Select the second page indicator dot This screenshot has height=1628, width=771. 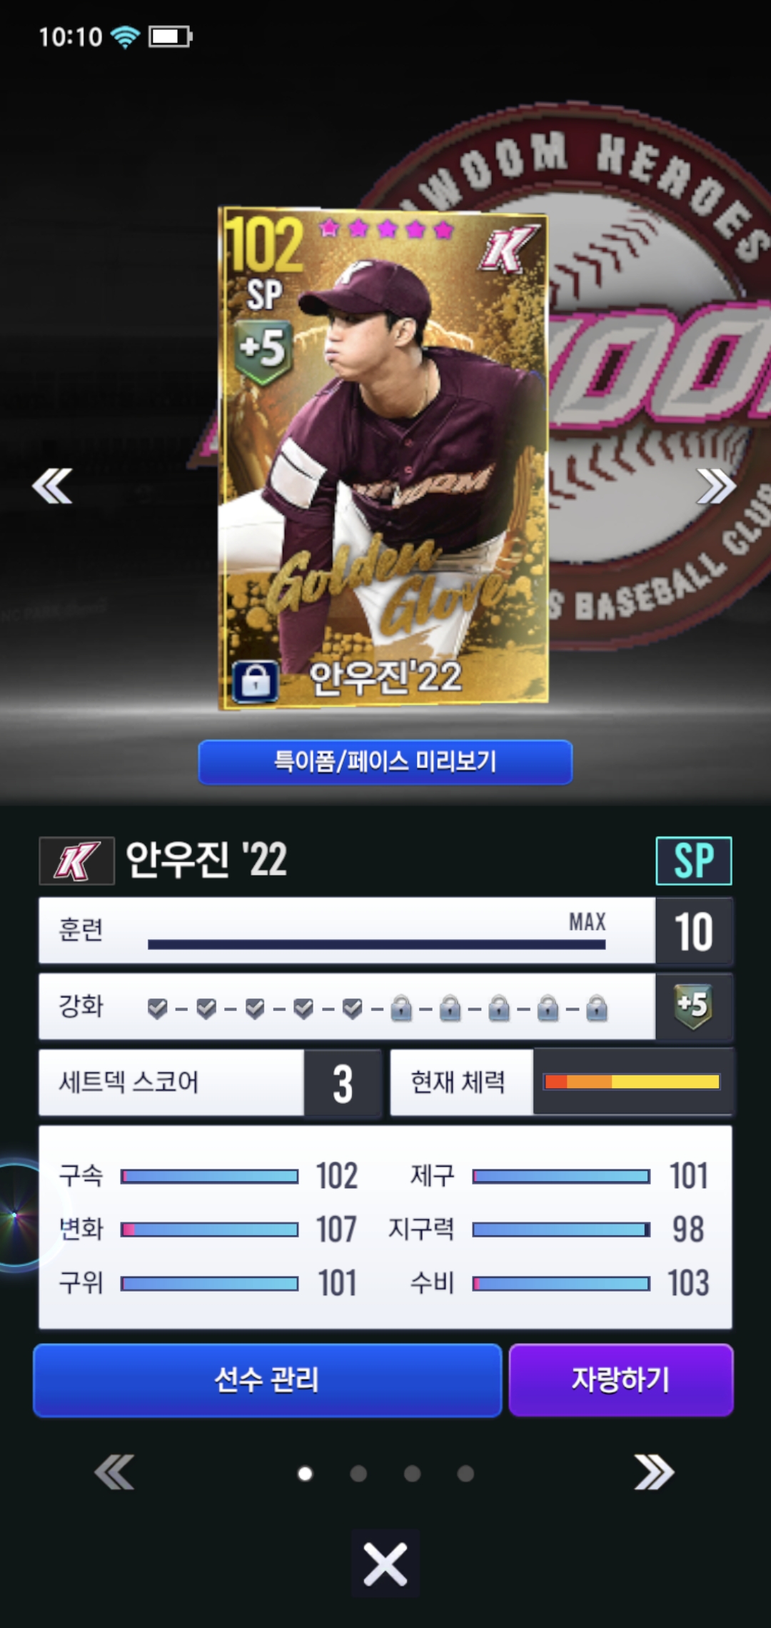point(358,1473)
